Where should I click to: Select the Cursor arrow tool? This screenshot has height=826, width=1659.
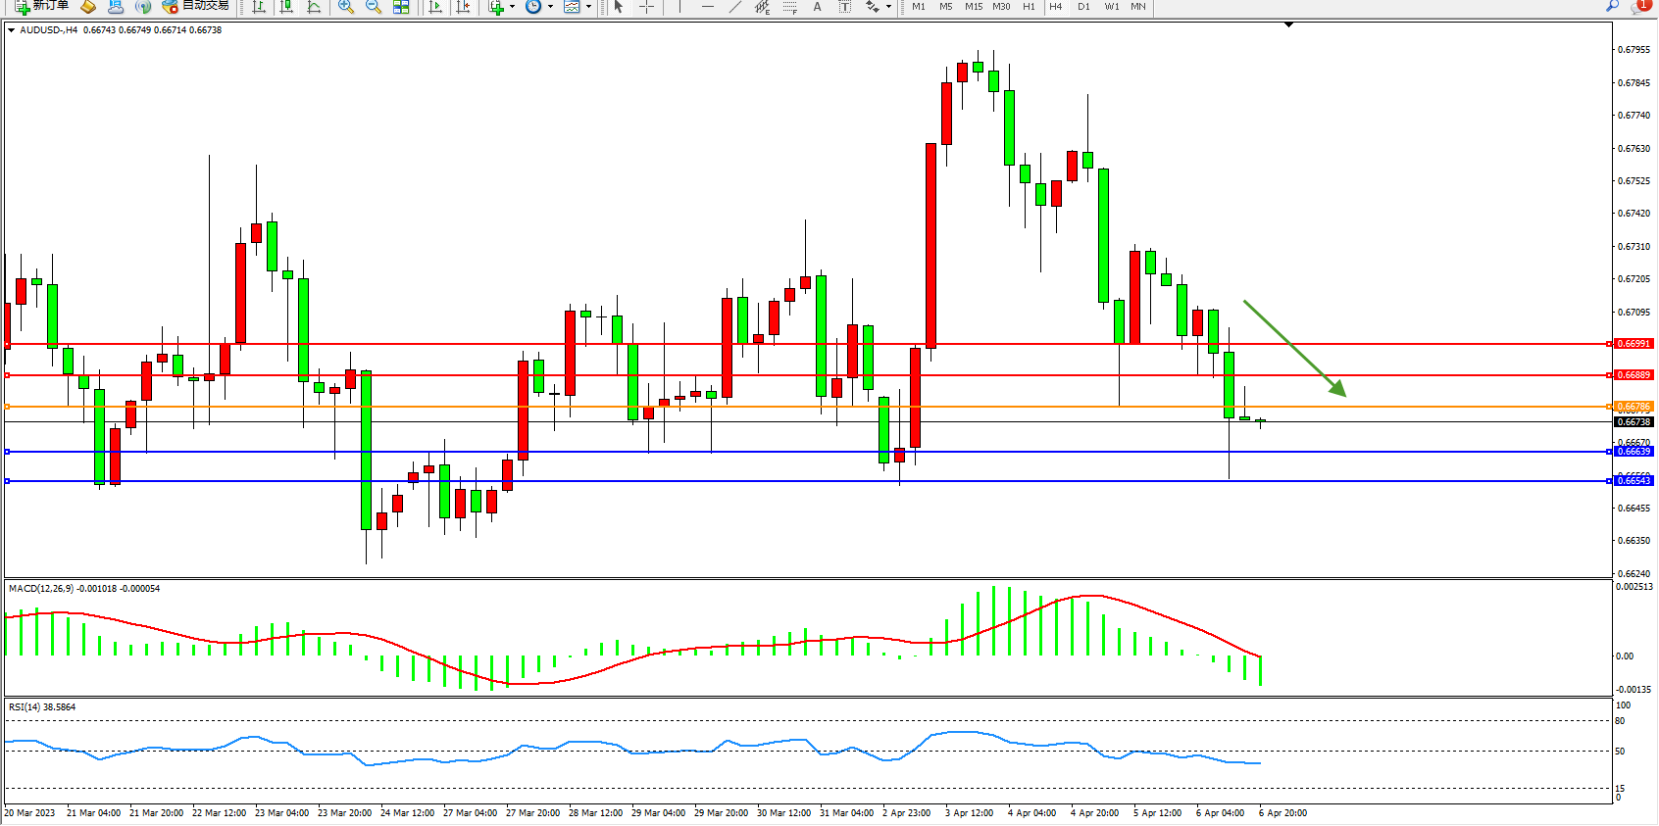tap(619, 7)
